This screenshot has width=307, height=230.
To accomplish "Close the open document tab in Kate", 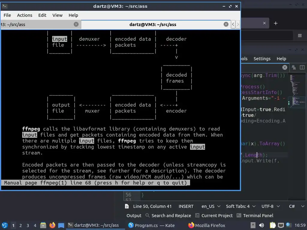I will point(285,67).
